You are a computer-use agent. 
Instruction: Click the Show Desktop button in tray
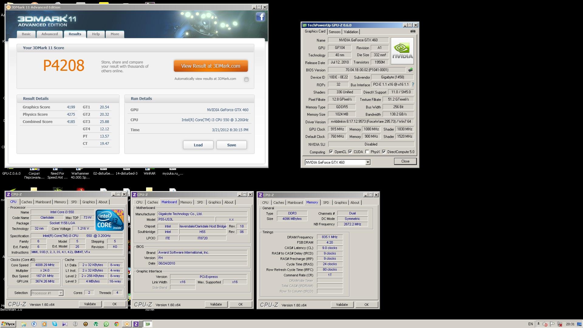(580, 324)
